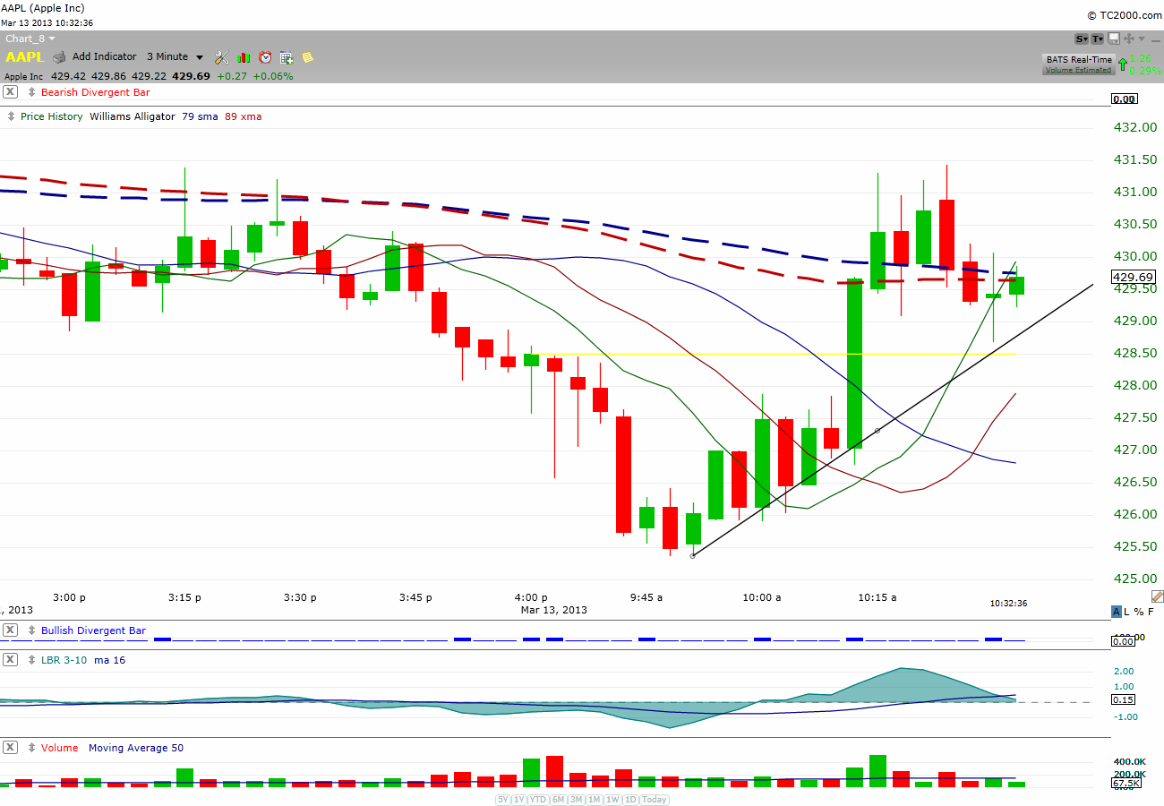This screenshot has height=806, width=1164.
Task: Click trendline start anchor near 9:45 low
Action: (x=693, y=555)
